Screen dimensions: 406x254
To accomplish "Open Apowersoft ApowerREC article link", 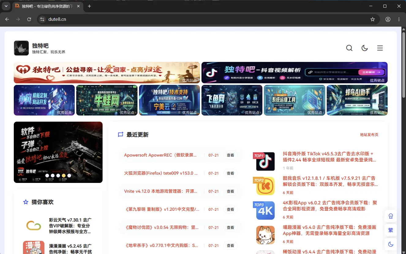I will point(160,155).
